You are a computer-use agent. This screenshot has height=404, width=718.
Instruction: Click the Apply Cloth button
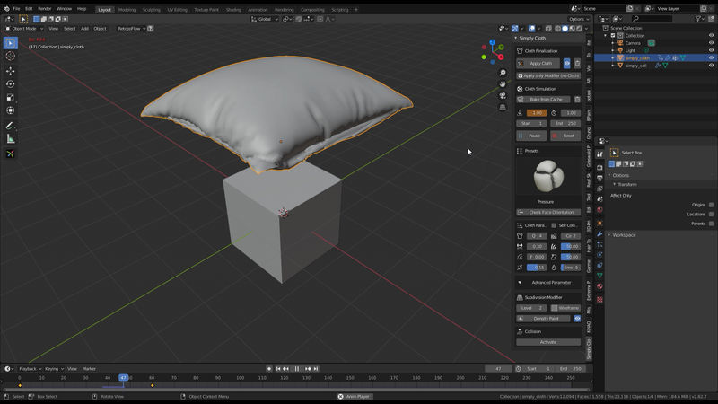[x=538, y=63]
